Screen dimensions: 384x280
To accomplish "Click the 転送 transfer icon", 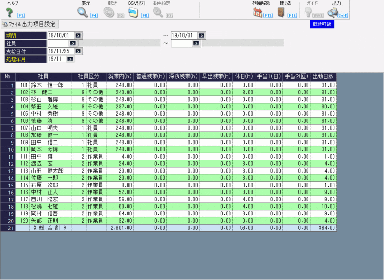I will coord(109,13).
